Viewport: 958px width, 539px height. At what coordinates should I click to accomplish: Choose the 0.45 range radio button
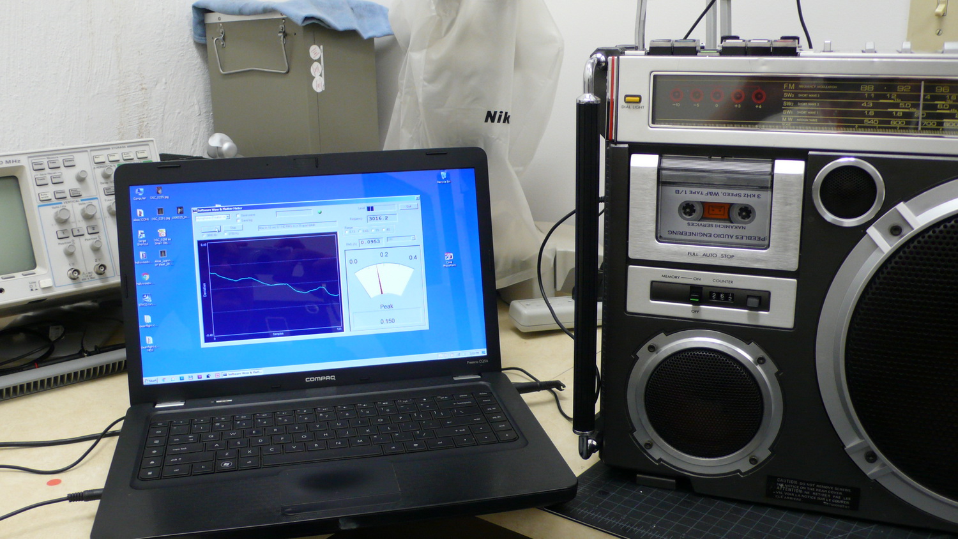360,231
